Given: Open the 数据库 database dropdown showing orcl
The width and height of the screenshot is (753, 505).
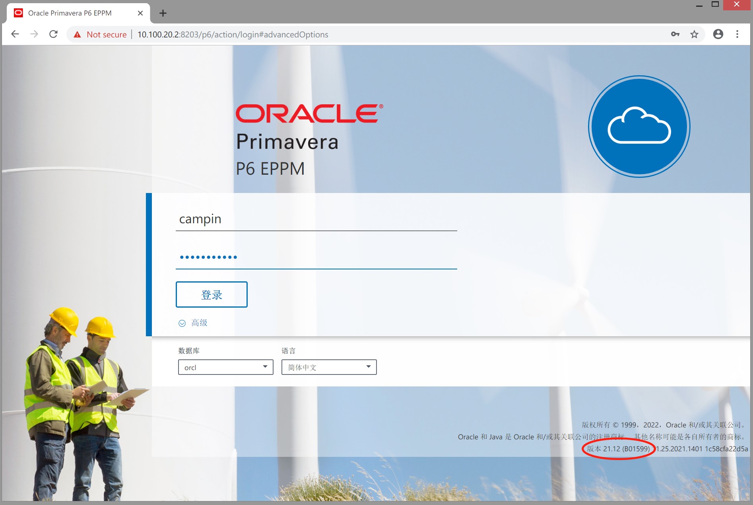Looking at the screenshot, I should (x=225, y=367).
